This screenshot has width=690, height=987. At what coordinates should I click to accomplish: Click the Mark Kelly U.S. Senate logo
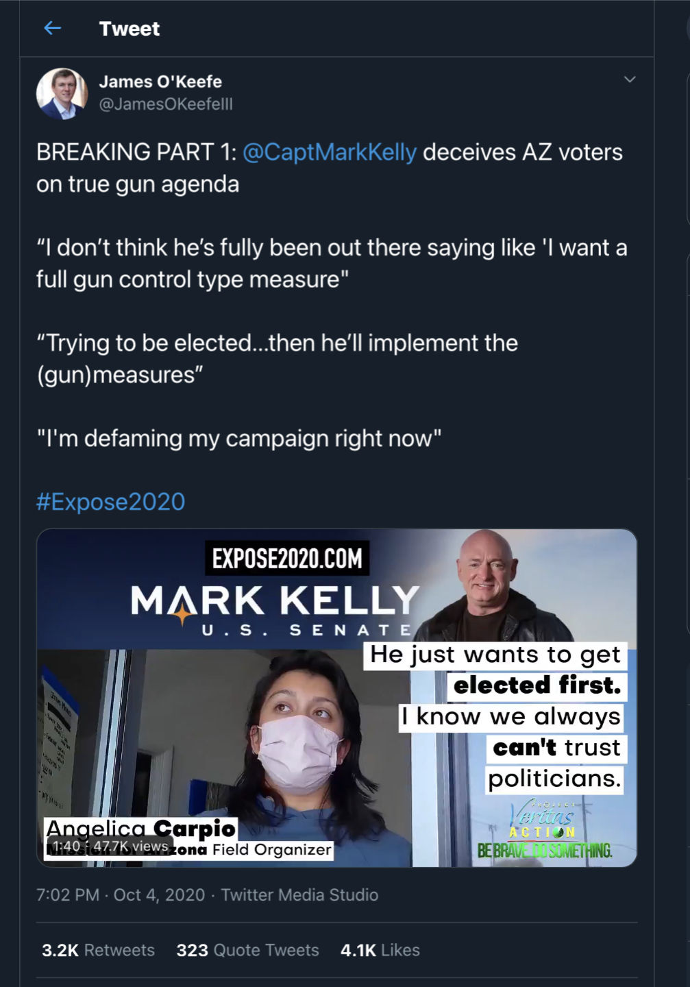point(275,610)
